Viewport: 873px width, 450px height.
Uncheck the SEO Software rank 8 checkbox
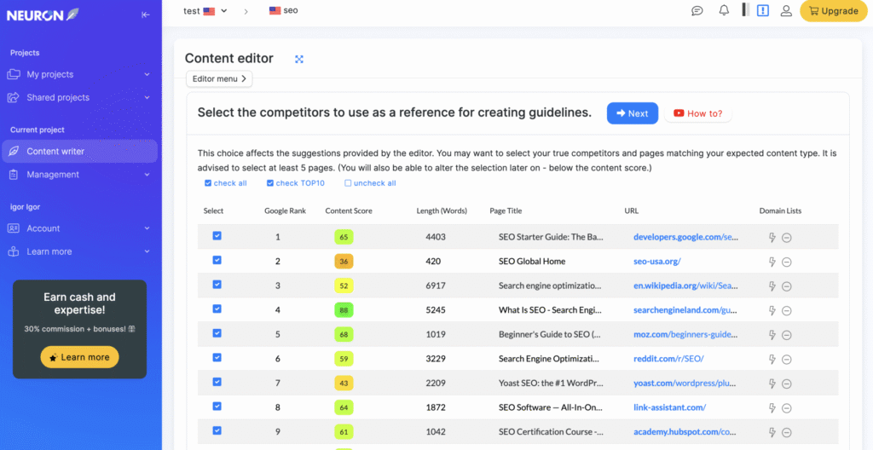pos(217,406)
